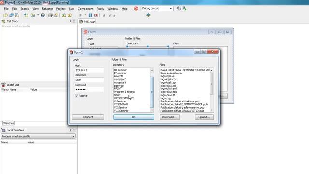Click the Save desktop layout icon

pyautogui.click(x=179, y=9)
